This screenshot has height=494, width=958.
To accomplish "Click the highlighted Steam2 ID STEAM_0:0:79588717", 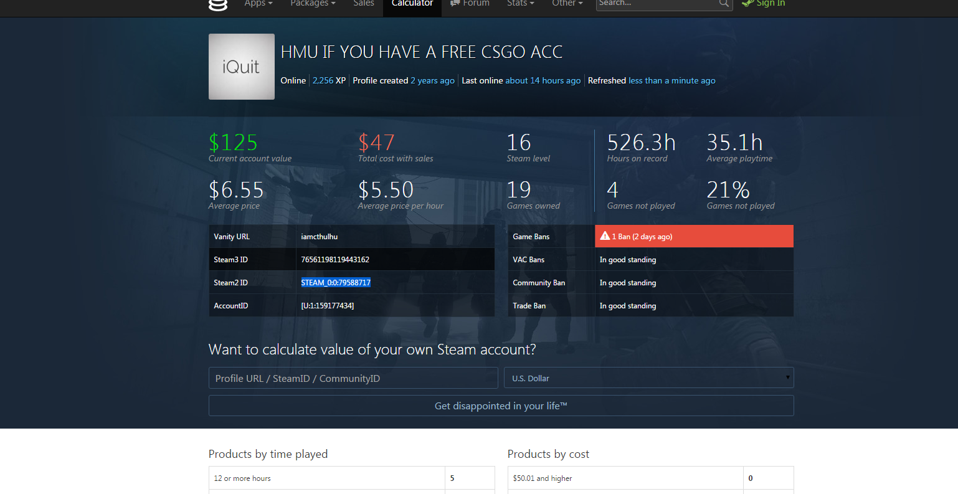I will click(x=336, y=283).
